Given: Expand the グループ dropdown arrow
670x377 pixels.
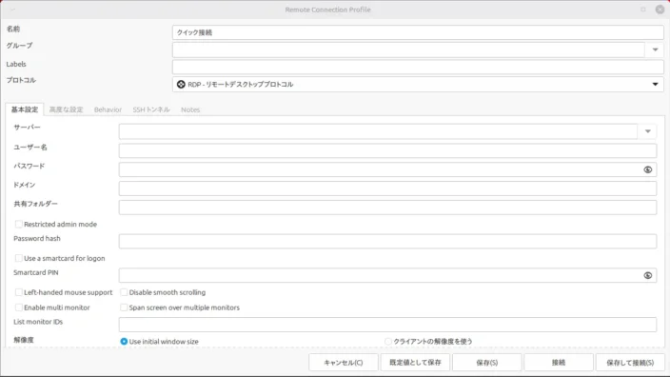Looking at the screenshot, I should tap(655, 50).
